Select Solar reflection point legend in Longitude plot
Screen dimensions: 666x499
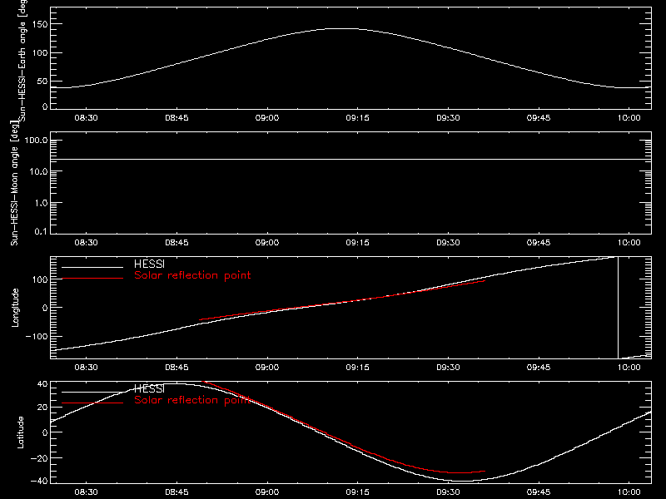click(x=192, y=275)
